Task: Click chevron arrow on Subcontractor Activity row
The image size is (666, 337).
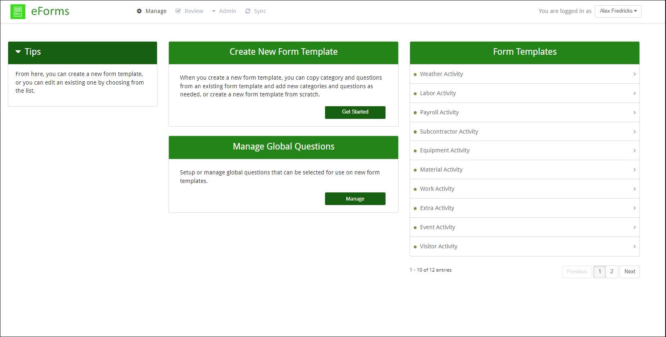Action: coord(635,132)
